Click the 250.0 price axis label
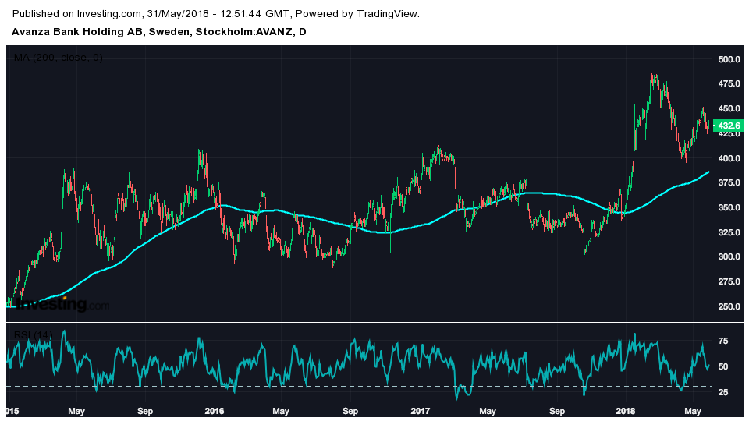This screenshot has height=421, width=749. 729,306
